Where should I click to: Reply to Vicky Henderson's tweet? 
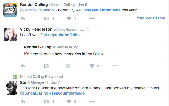click(23, 66)
